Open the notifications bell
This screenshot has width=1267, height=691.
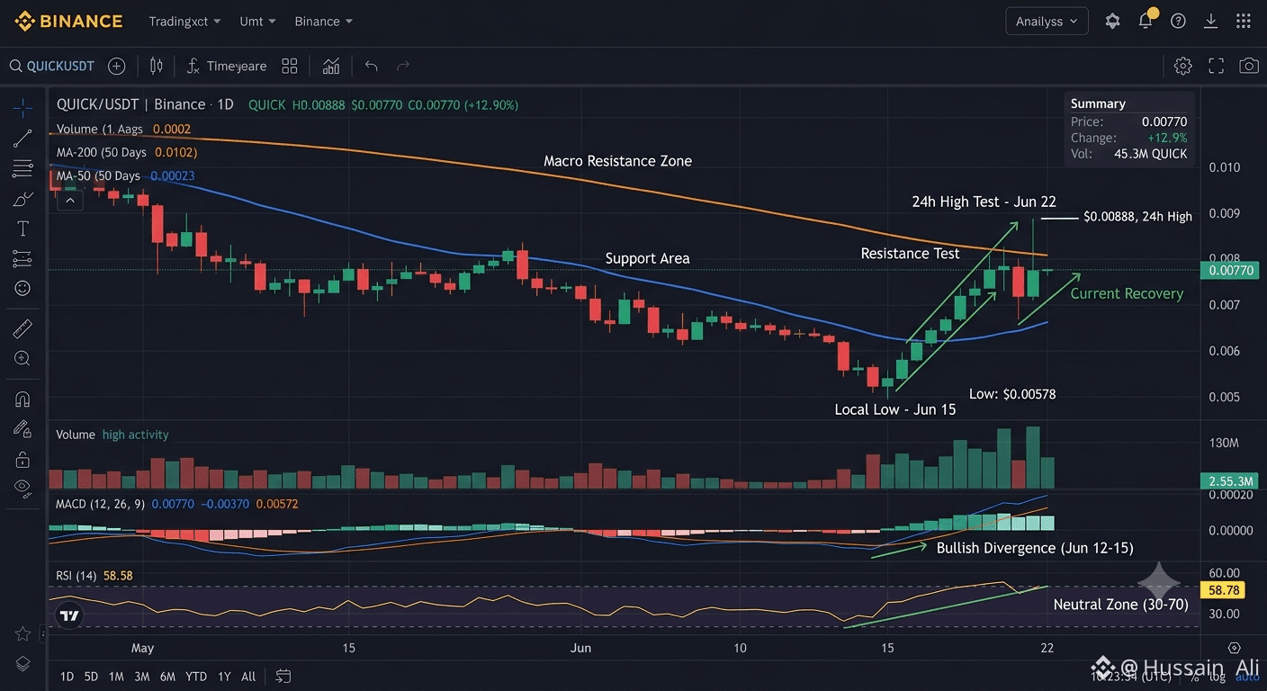click(1146, 20)
